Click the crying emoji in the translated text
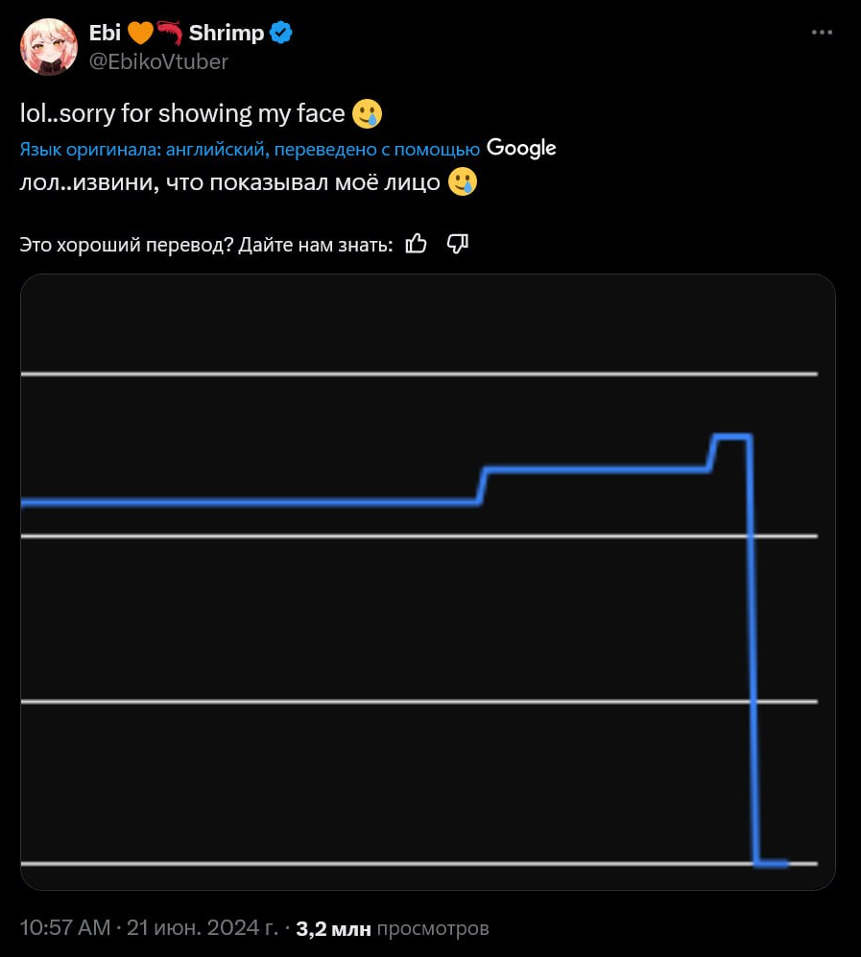This screenshot has height=957, width=861. point(463,181)
